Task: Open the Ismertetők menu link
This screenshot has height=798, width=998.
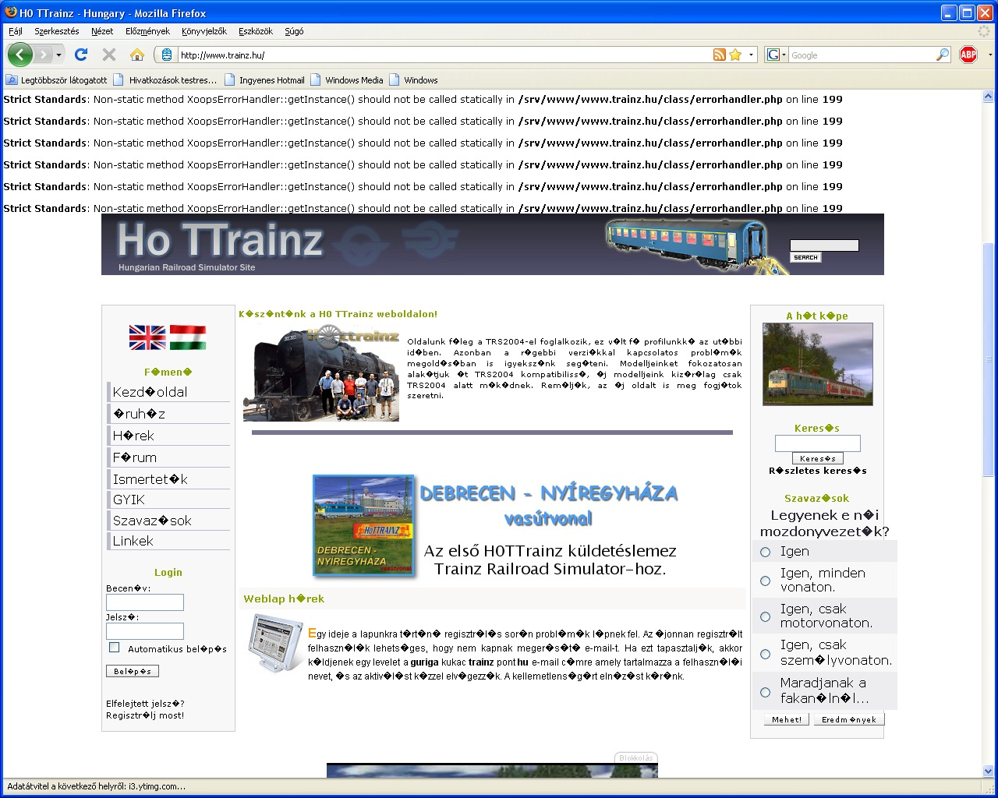Action: point(150,479)
